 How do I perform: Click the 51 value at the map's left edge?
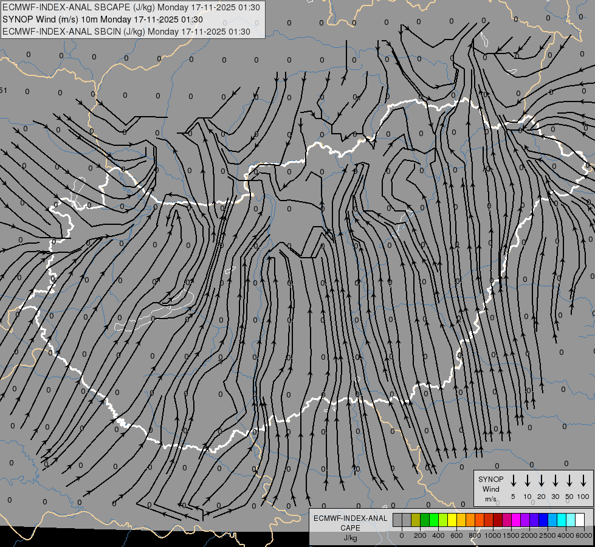tap(4, 90)
